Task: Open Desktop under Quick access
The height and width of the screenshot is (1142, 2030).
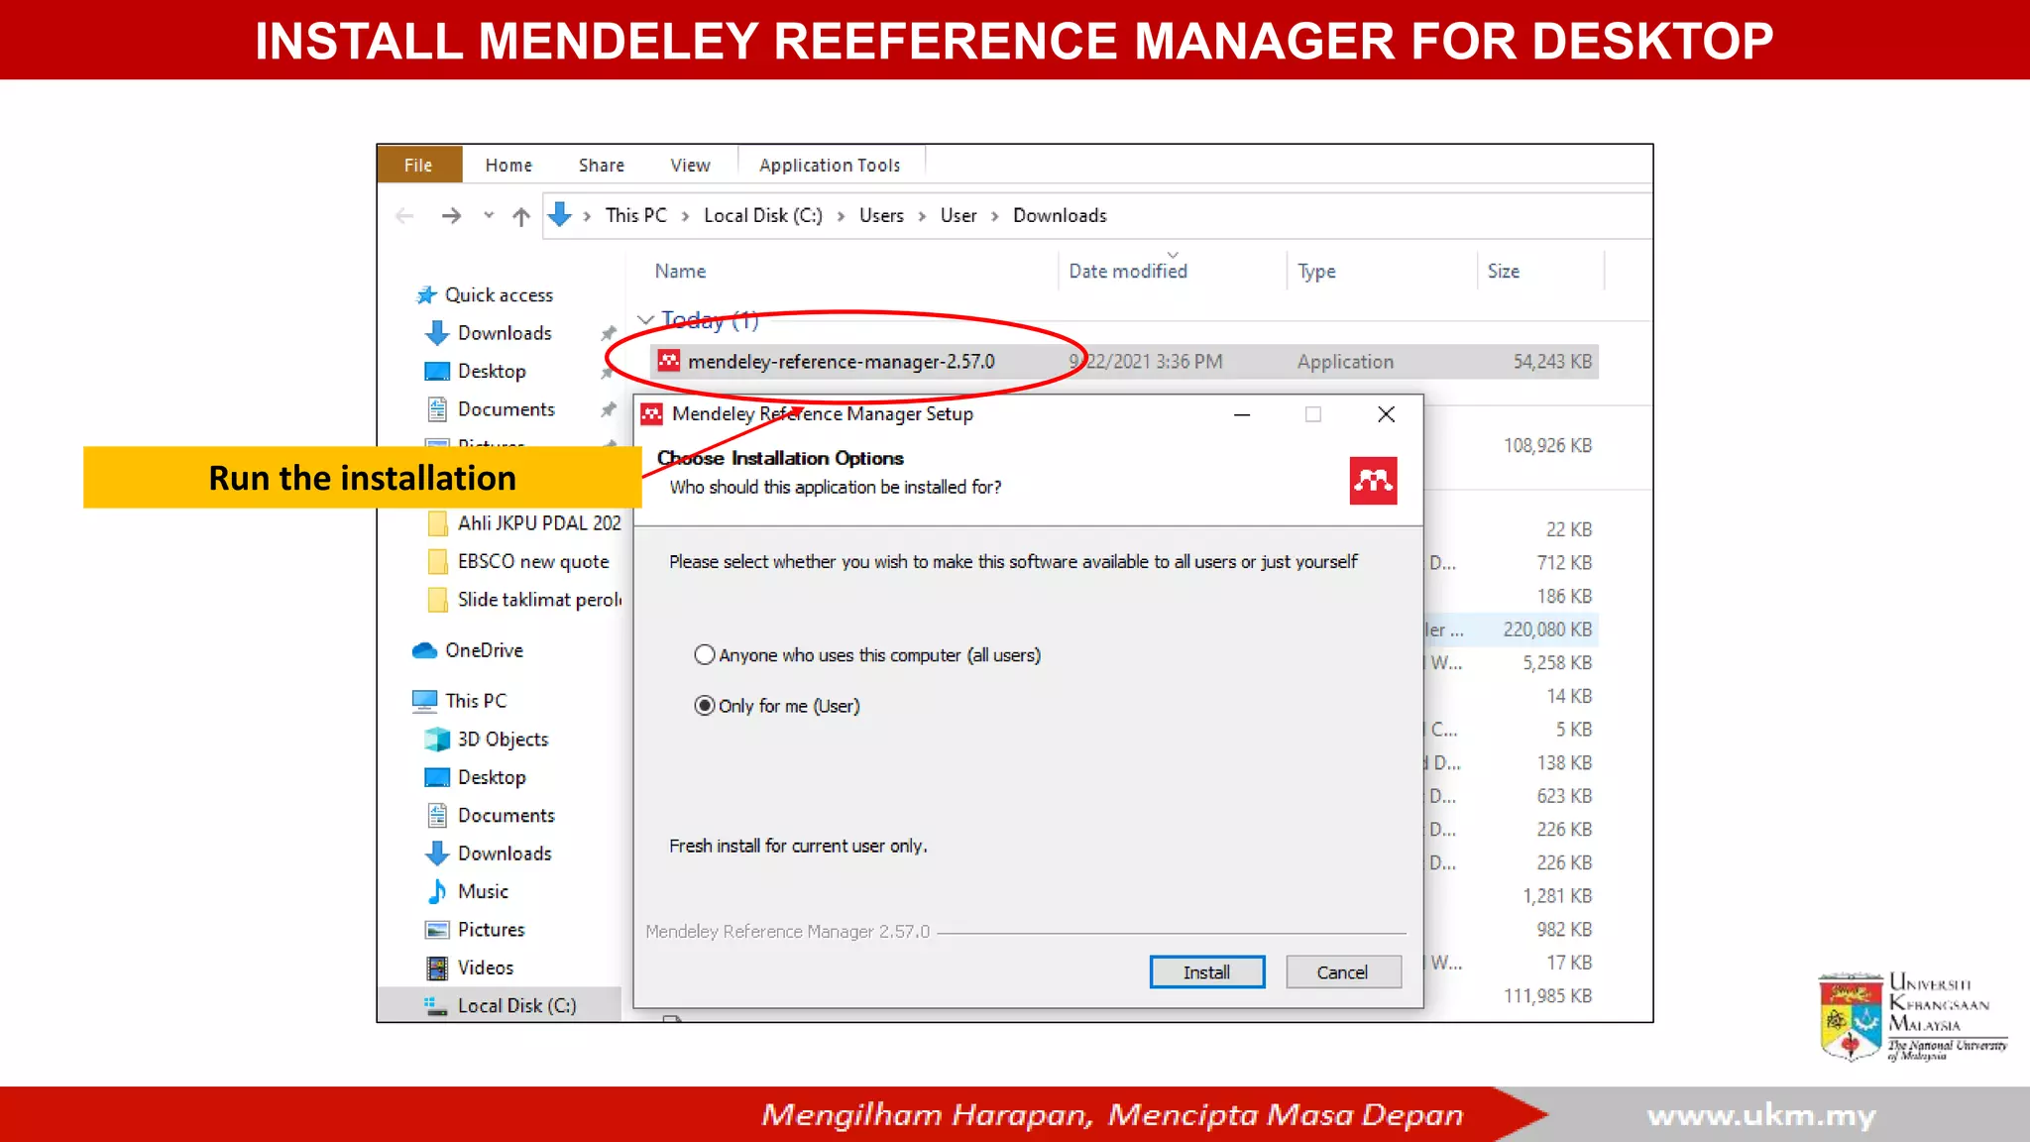Action: 492,371
